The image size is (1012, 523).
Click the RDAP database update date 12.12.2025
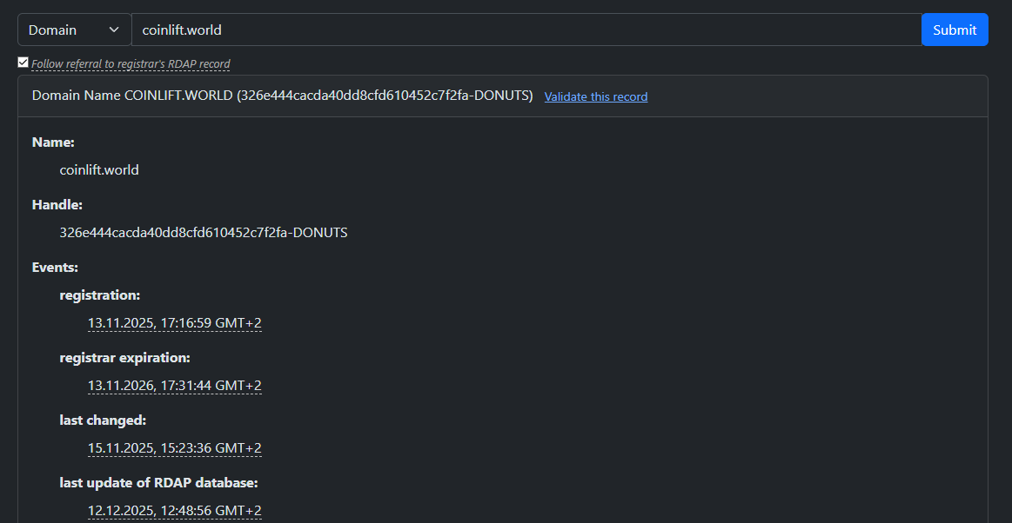174,511
